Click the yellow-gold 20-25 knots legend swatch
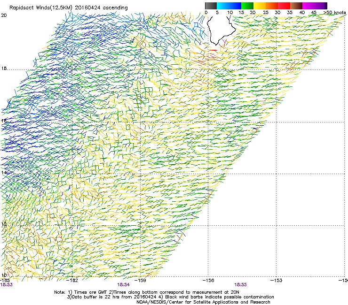Viewport: 348px width, 305px height. point(260,6)
